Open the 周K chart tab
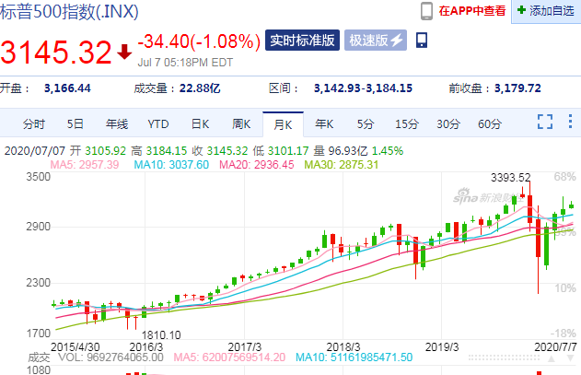The width and height of the screenshot is (581, 375). click(241, 123)
